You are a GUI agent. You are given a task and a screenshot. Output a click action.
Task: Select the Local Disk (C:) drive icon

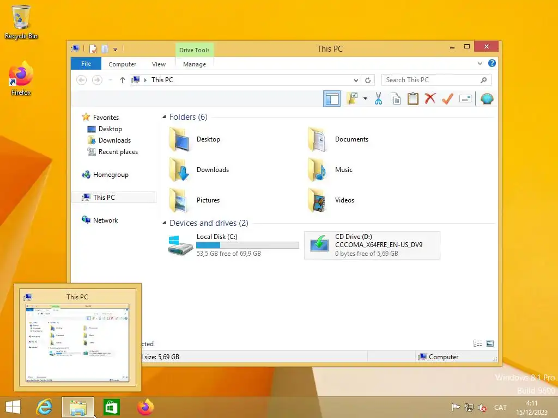pos(180,245)
